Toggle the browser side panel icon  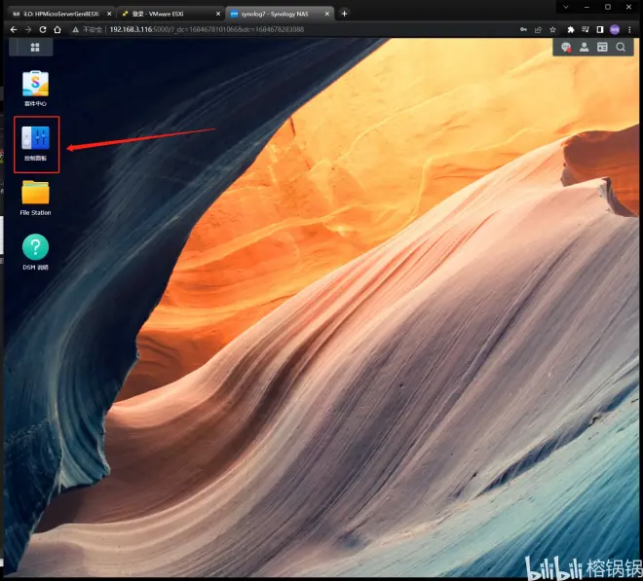pos(600,29)
